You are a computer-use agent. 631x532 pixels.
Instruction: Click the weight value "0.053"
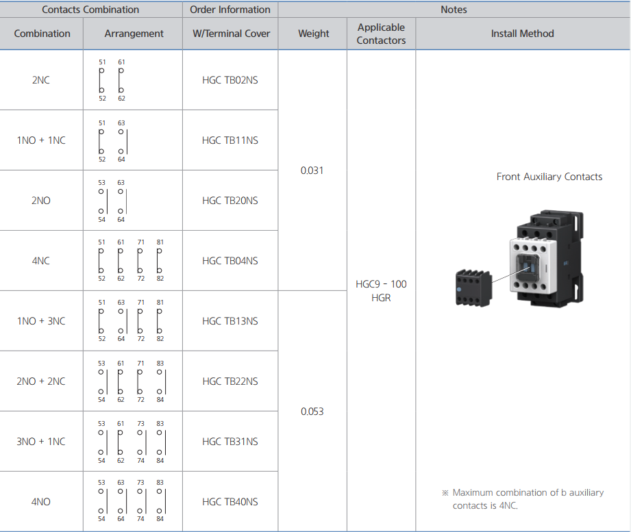(312, 411)
